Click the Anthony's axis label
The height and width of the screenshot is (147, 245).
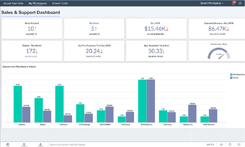tap(63, 125)
